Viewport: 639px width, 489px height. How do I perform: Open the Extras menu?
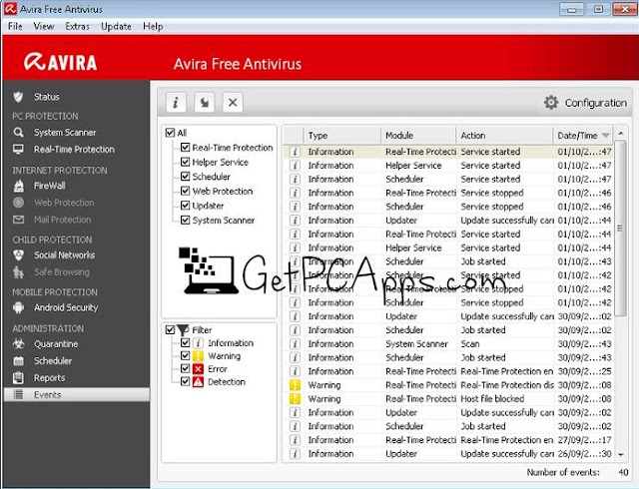77,27
